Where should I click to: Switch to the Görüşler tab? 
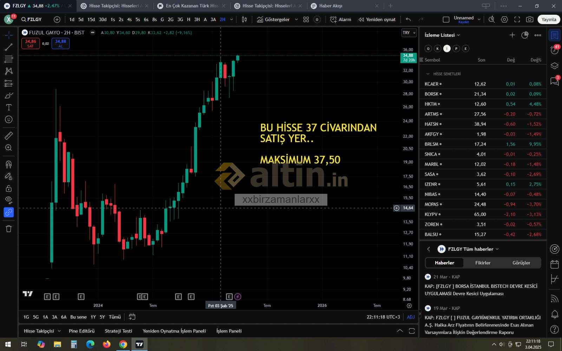[x=521, y=263]
